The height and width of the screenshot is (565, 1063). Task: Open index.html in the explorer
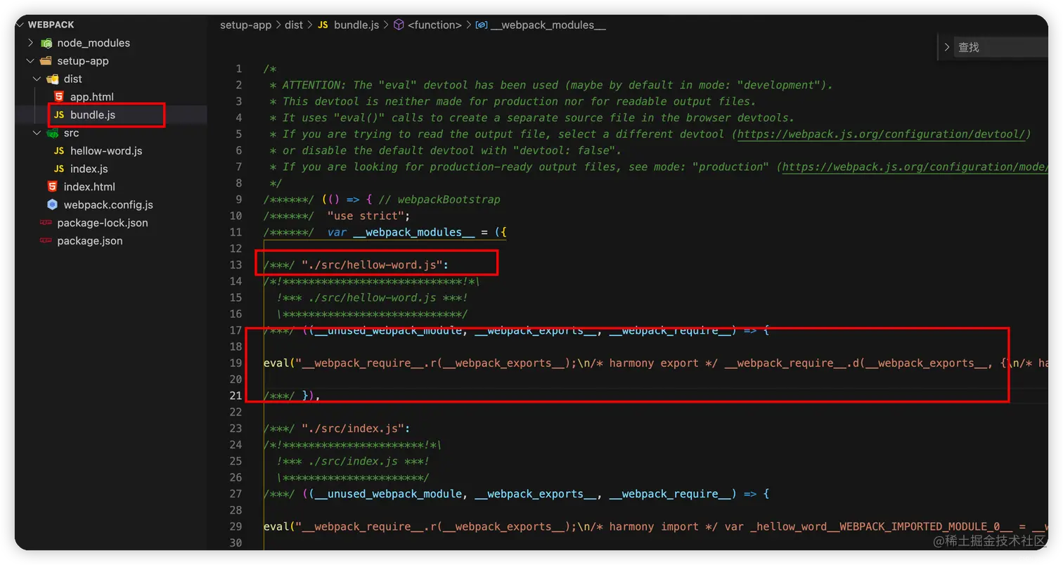click(89, 187)
